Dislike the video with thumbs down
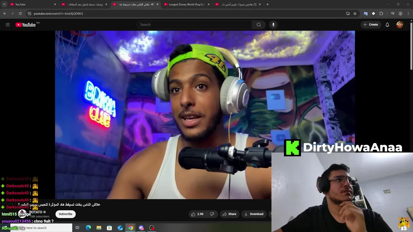 (212, 214)
